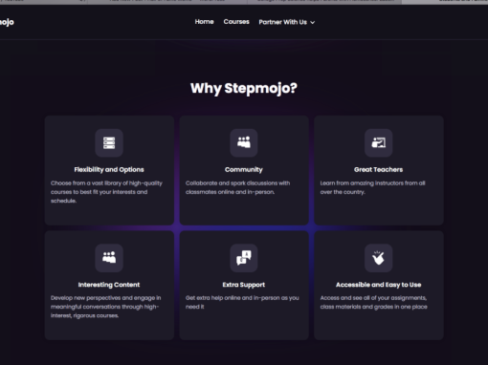Click the Extra Support chat bubbles icon

[244, 258]
